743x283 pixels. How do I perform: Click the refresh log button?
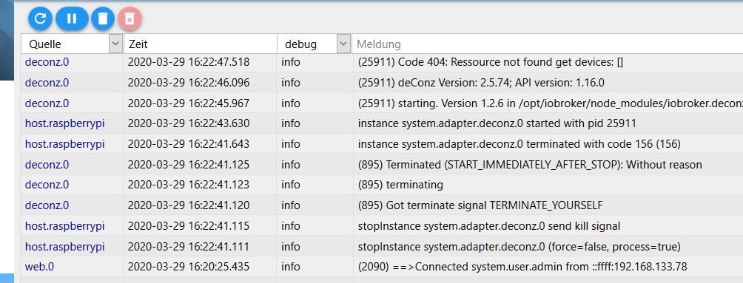40,18
